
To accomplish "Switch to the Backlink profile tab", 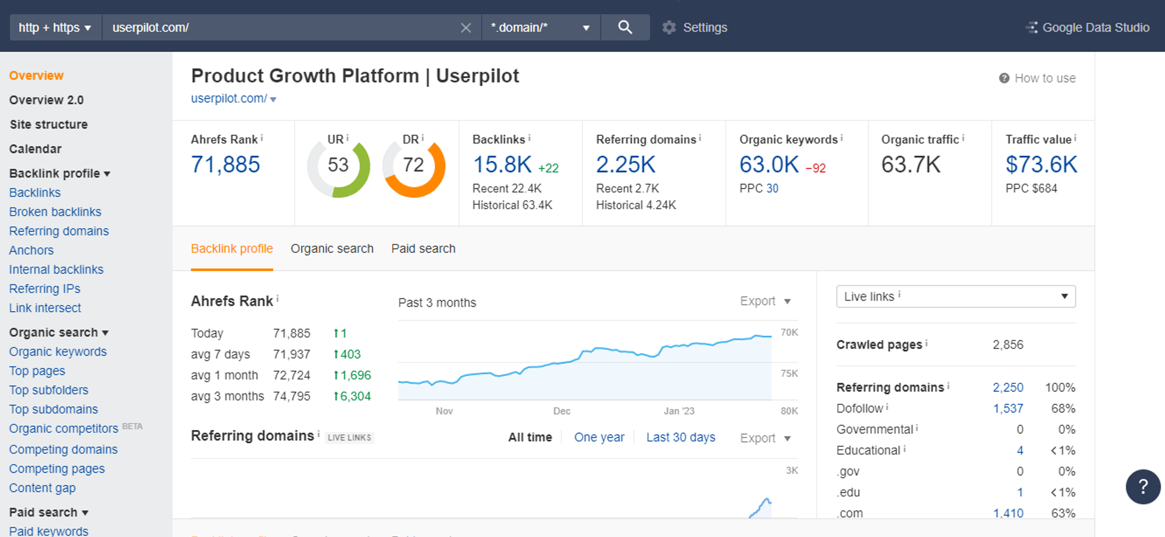I will click(232, 248).
